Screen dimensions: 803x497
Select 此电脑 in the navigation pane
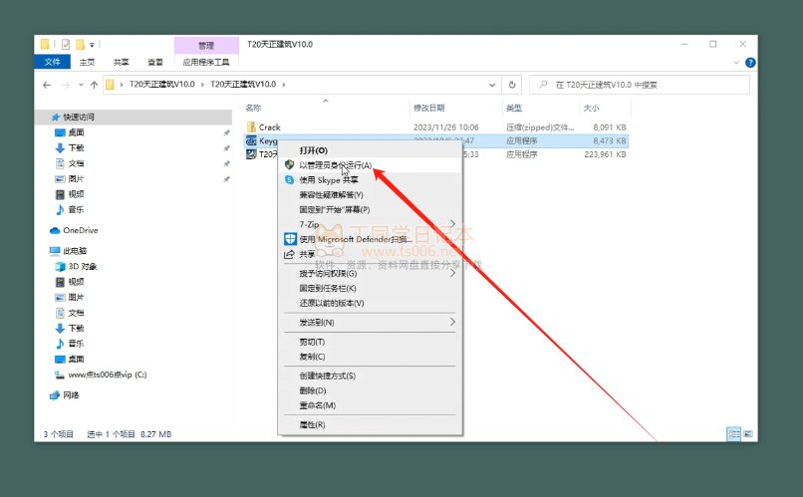[75, 251]
